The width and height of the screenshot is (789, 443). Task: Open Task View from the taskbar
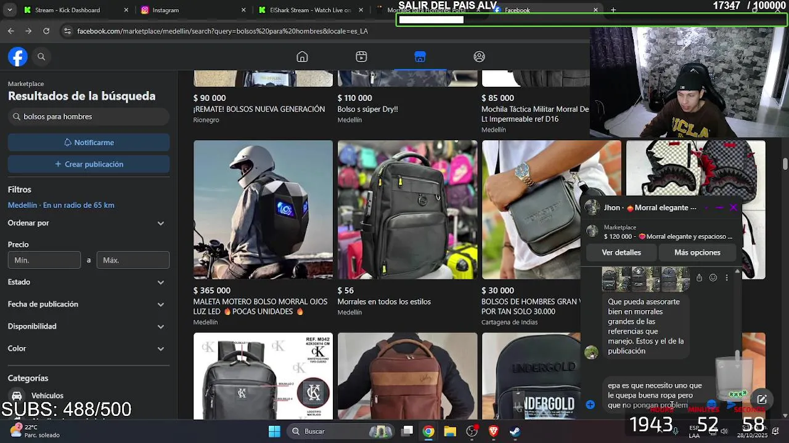tap(407, 431)
